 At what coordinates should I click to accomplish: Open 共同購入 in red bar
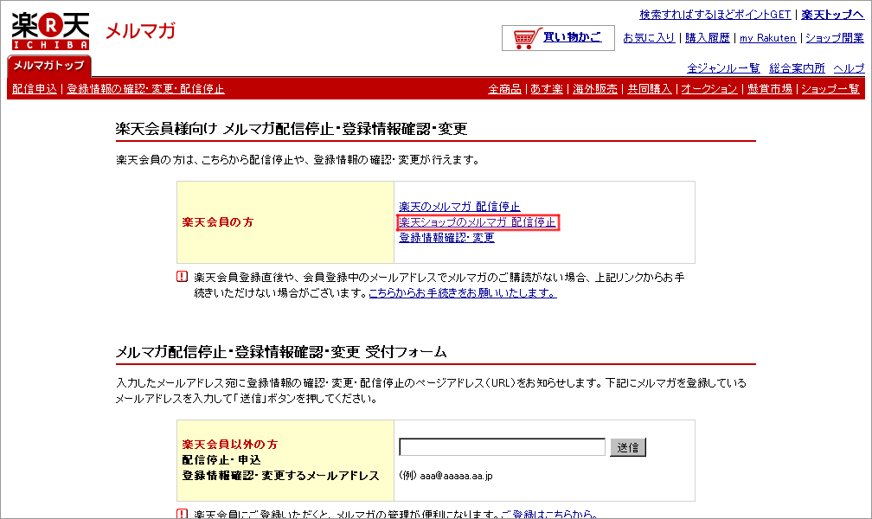pyautogui.click(x=649, y=88)
